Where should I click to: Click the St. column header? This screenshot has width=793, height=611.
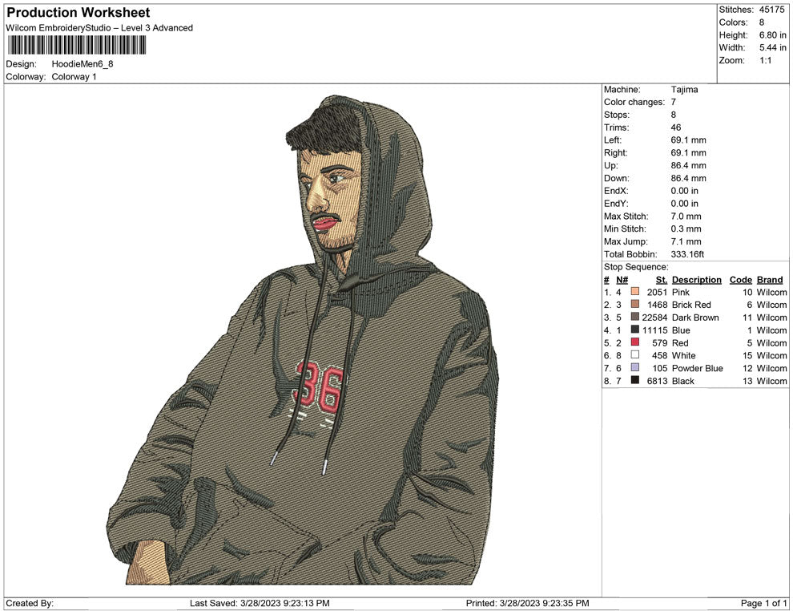click(x=661, y=279)
